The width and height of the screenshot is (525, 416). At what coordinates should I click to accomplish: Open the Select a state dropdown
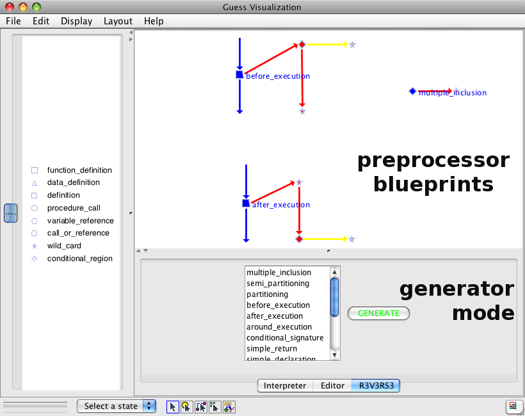[x=116, y=406]
